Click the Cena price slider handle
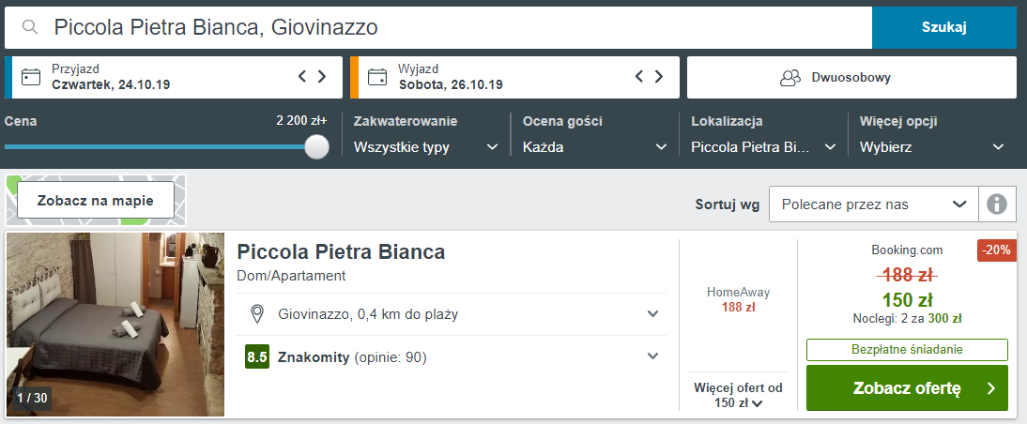 (x=317, y=147)
